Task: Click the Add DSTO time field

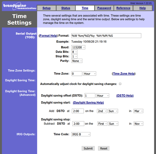Action: click(x=78, y=111)
